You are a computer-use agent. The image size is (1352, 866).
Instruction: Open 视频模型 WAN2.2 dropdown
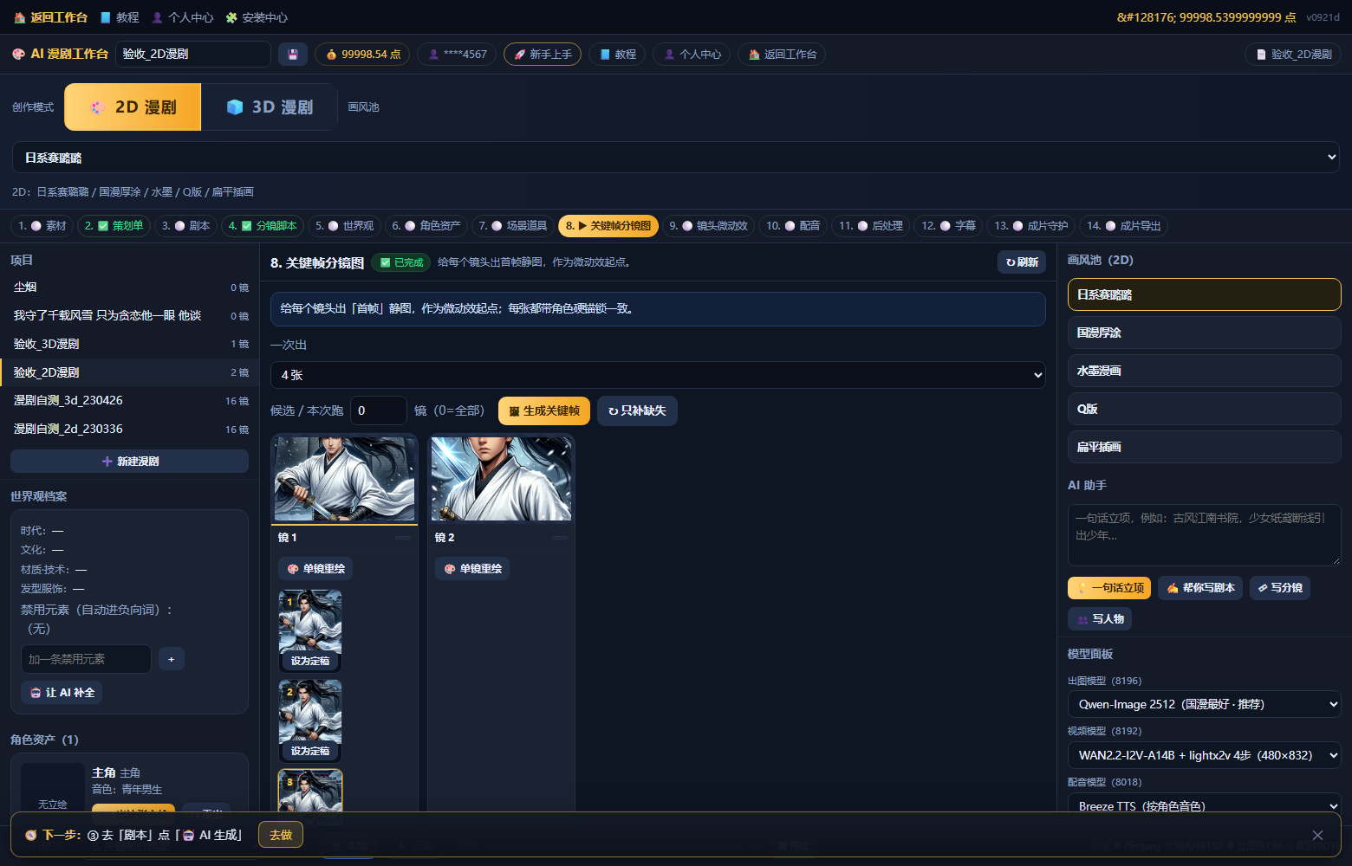coord(1204,755)
